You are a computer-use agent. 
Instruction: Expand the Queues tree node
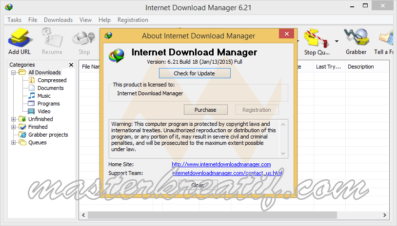14,143
